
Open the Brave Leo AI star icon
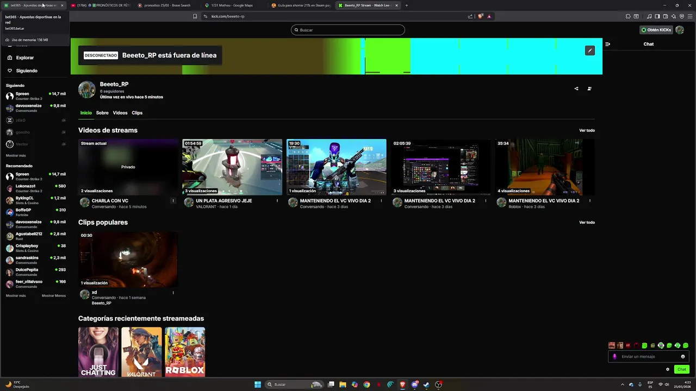pyautogui.click(x=674, y=16)
